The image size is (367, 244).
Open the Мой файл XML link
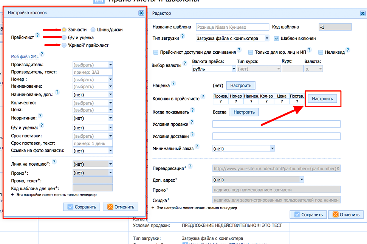pyautogui.click(x=25, y=56)
